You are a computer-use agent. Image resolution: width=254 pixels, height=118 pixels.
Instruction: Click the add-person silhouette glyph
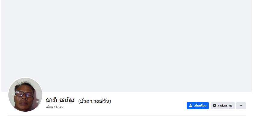click(x=191, y=106)
